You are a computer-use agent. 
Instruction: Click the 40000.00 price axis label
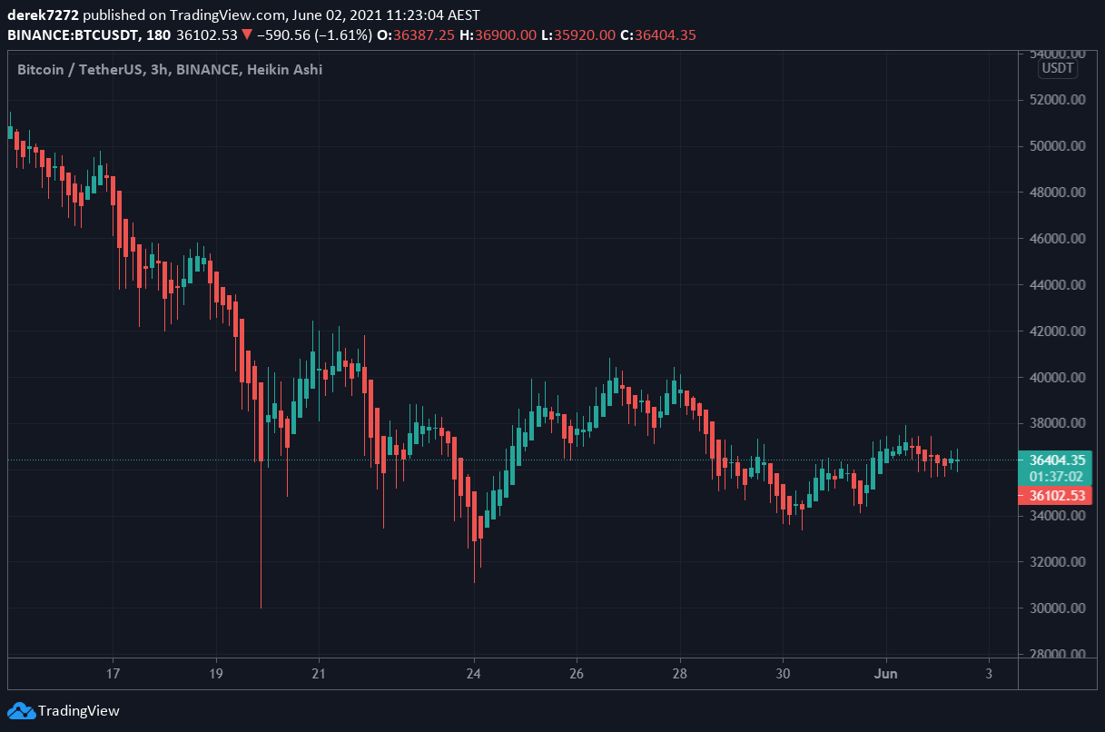click(1057, 378)
